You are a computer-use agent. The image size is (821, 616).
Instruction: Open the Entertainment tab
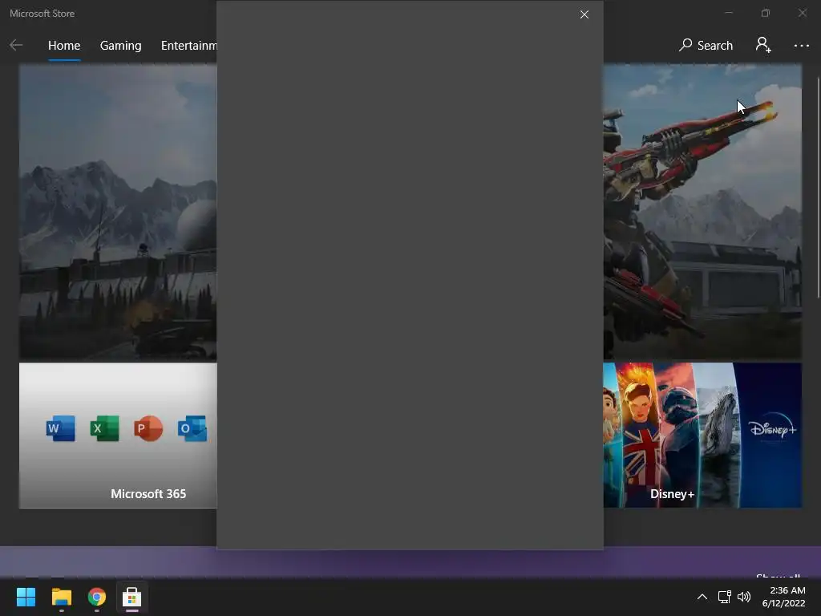(189, 46)
